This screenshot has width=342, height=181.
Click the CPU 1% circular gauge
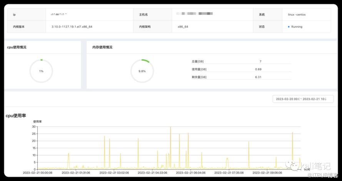click(x=41, y=71)
